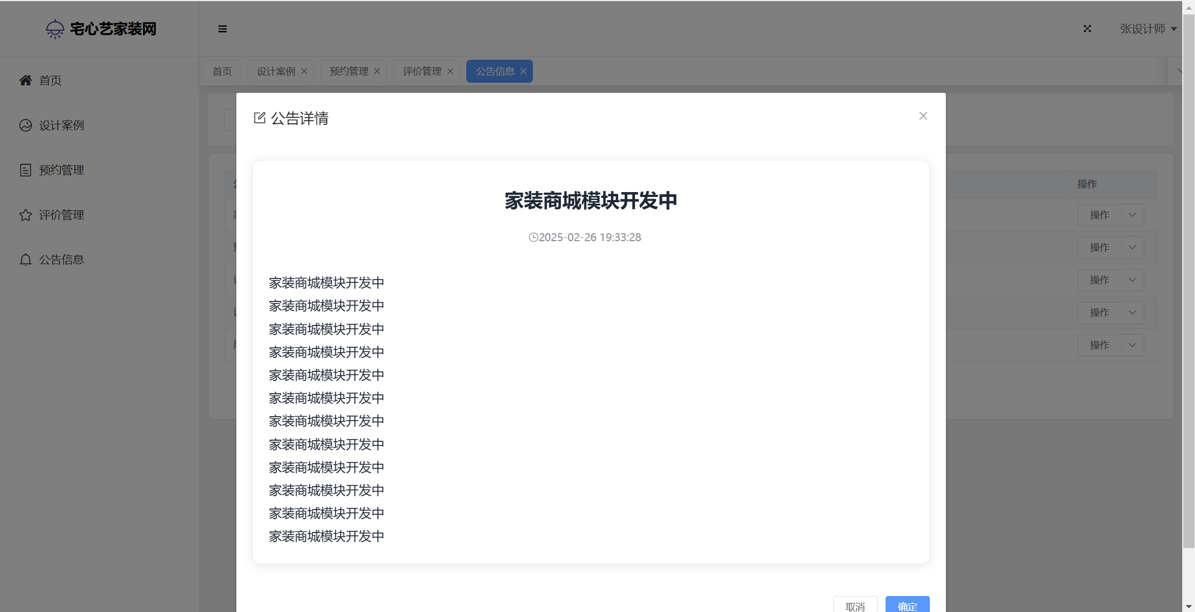Screen dimensions: 1195x612
Task: Click the hamburger sidebar collapse icon
Action: point(222,29)
